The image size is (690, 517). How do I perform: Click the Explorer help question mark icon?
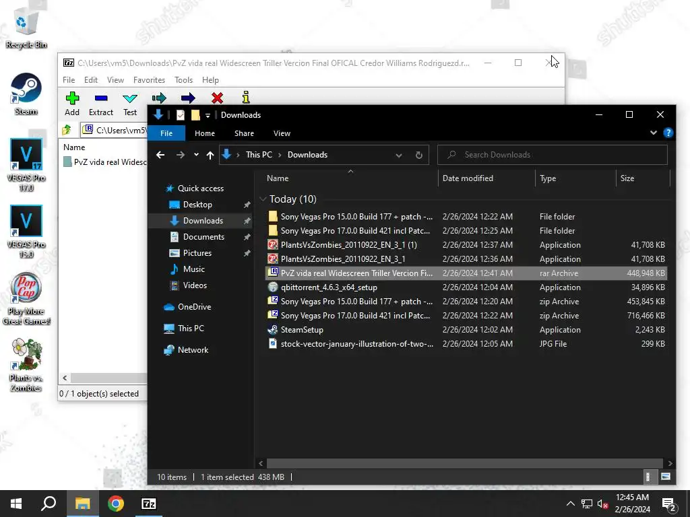[x=668, y=133]
